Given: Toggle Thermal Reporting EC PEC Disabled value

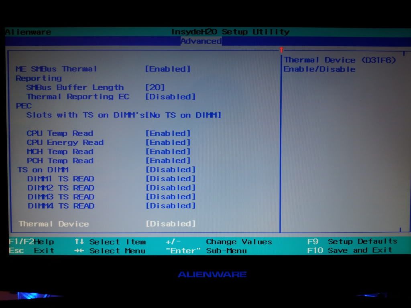Looking at the screenshot, I should [x=170, y=97].
